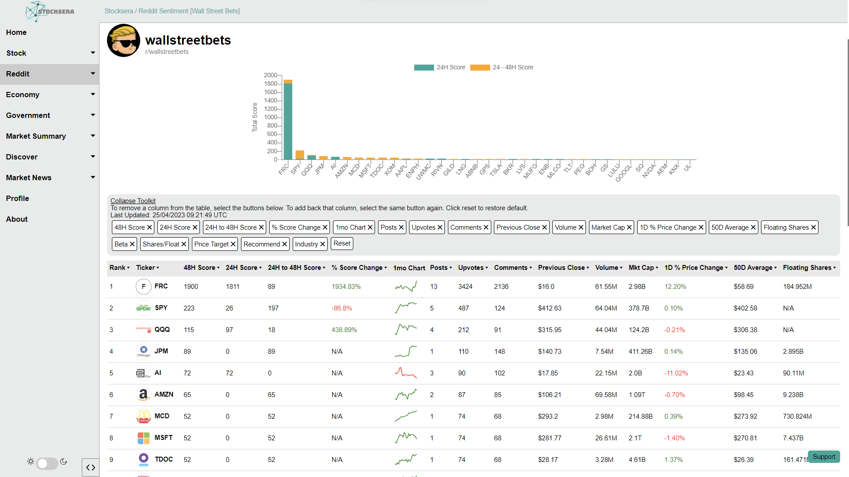This screenshot has width=849, height=477.
Task: Open the Profile sidebar item
Action: coord(18,198)
